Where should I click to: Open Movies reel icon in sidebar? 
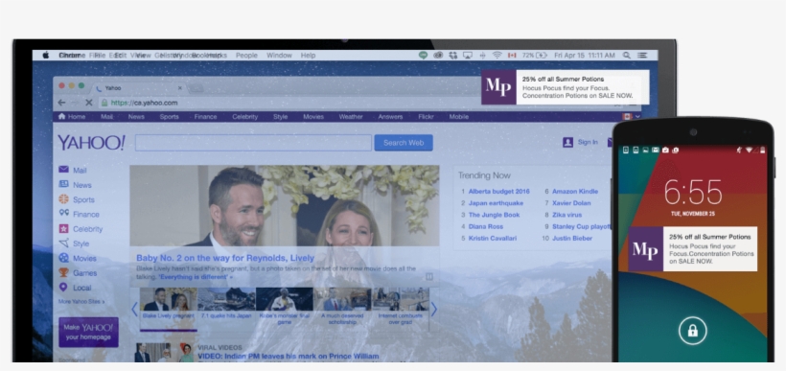click(63, 258)
